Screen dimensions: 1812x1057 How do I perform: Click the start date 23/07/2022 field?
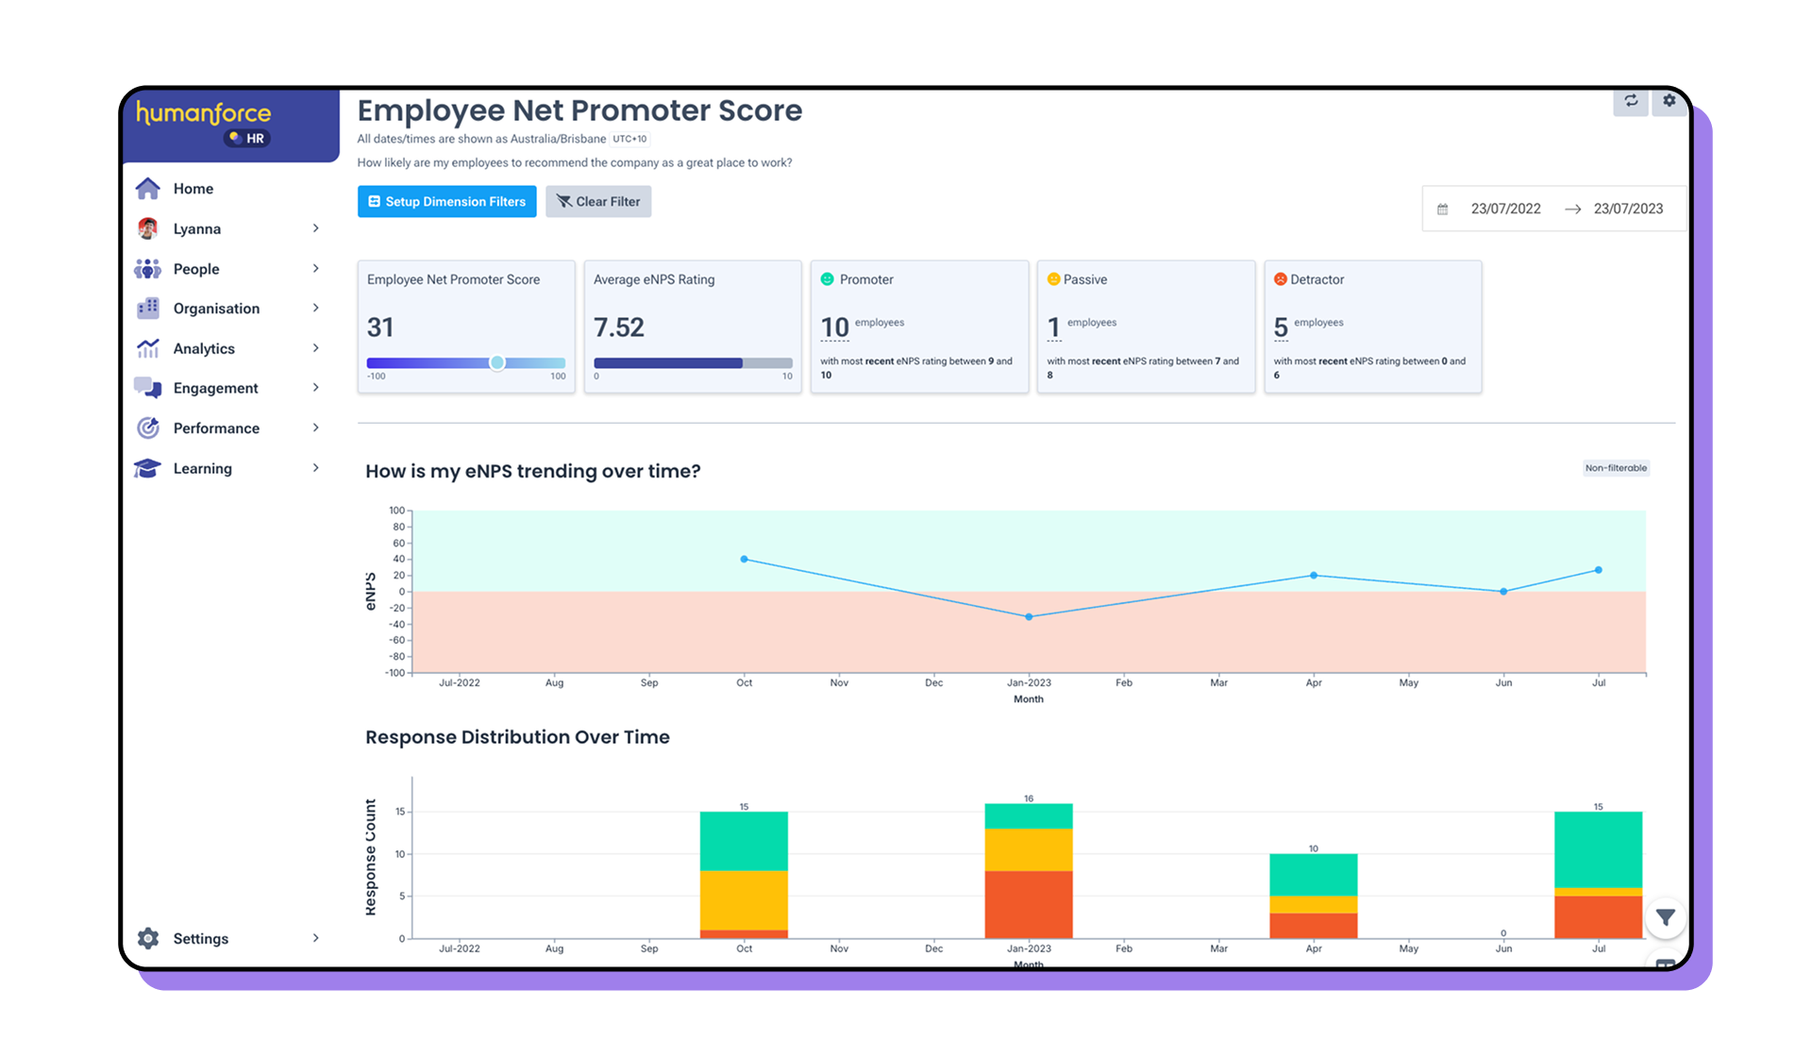click(x=1505, y=210)
